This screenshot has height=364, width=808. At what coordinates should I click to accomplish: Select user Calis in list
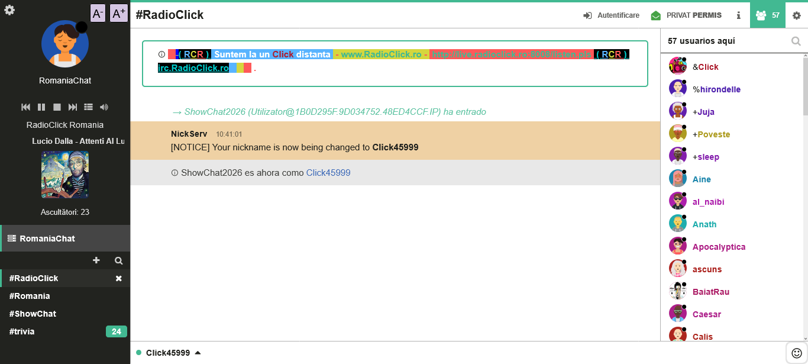(703, 337)
